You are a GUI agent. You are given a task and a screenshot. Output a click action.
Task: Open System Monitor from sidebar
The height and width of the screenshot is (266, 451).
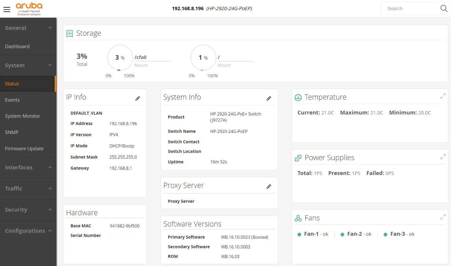23,116
